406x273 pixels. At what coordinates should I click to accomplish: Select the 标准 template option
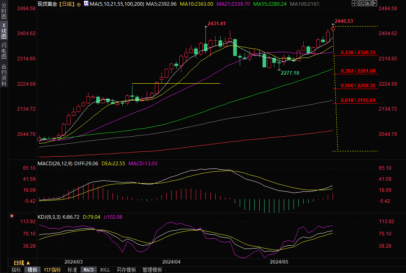tap(72, 270)
